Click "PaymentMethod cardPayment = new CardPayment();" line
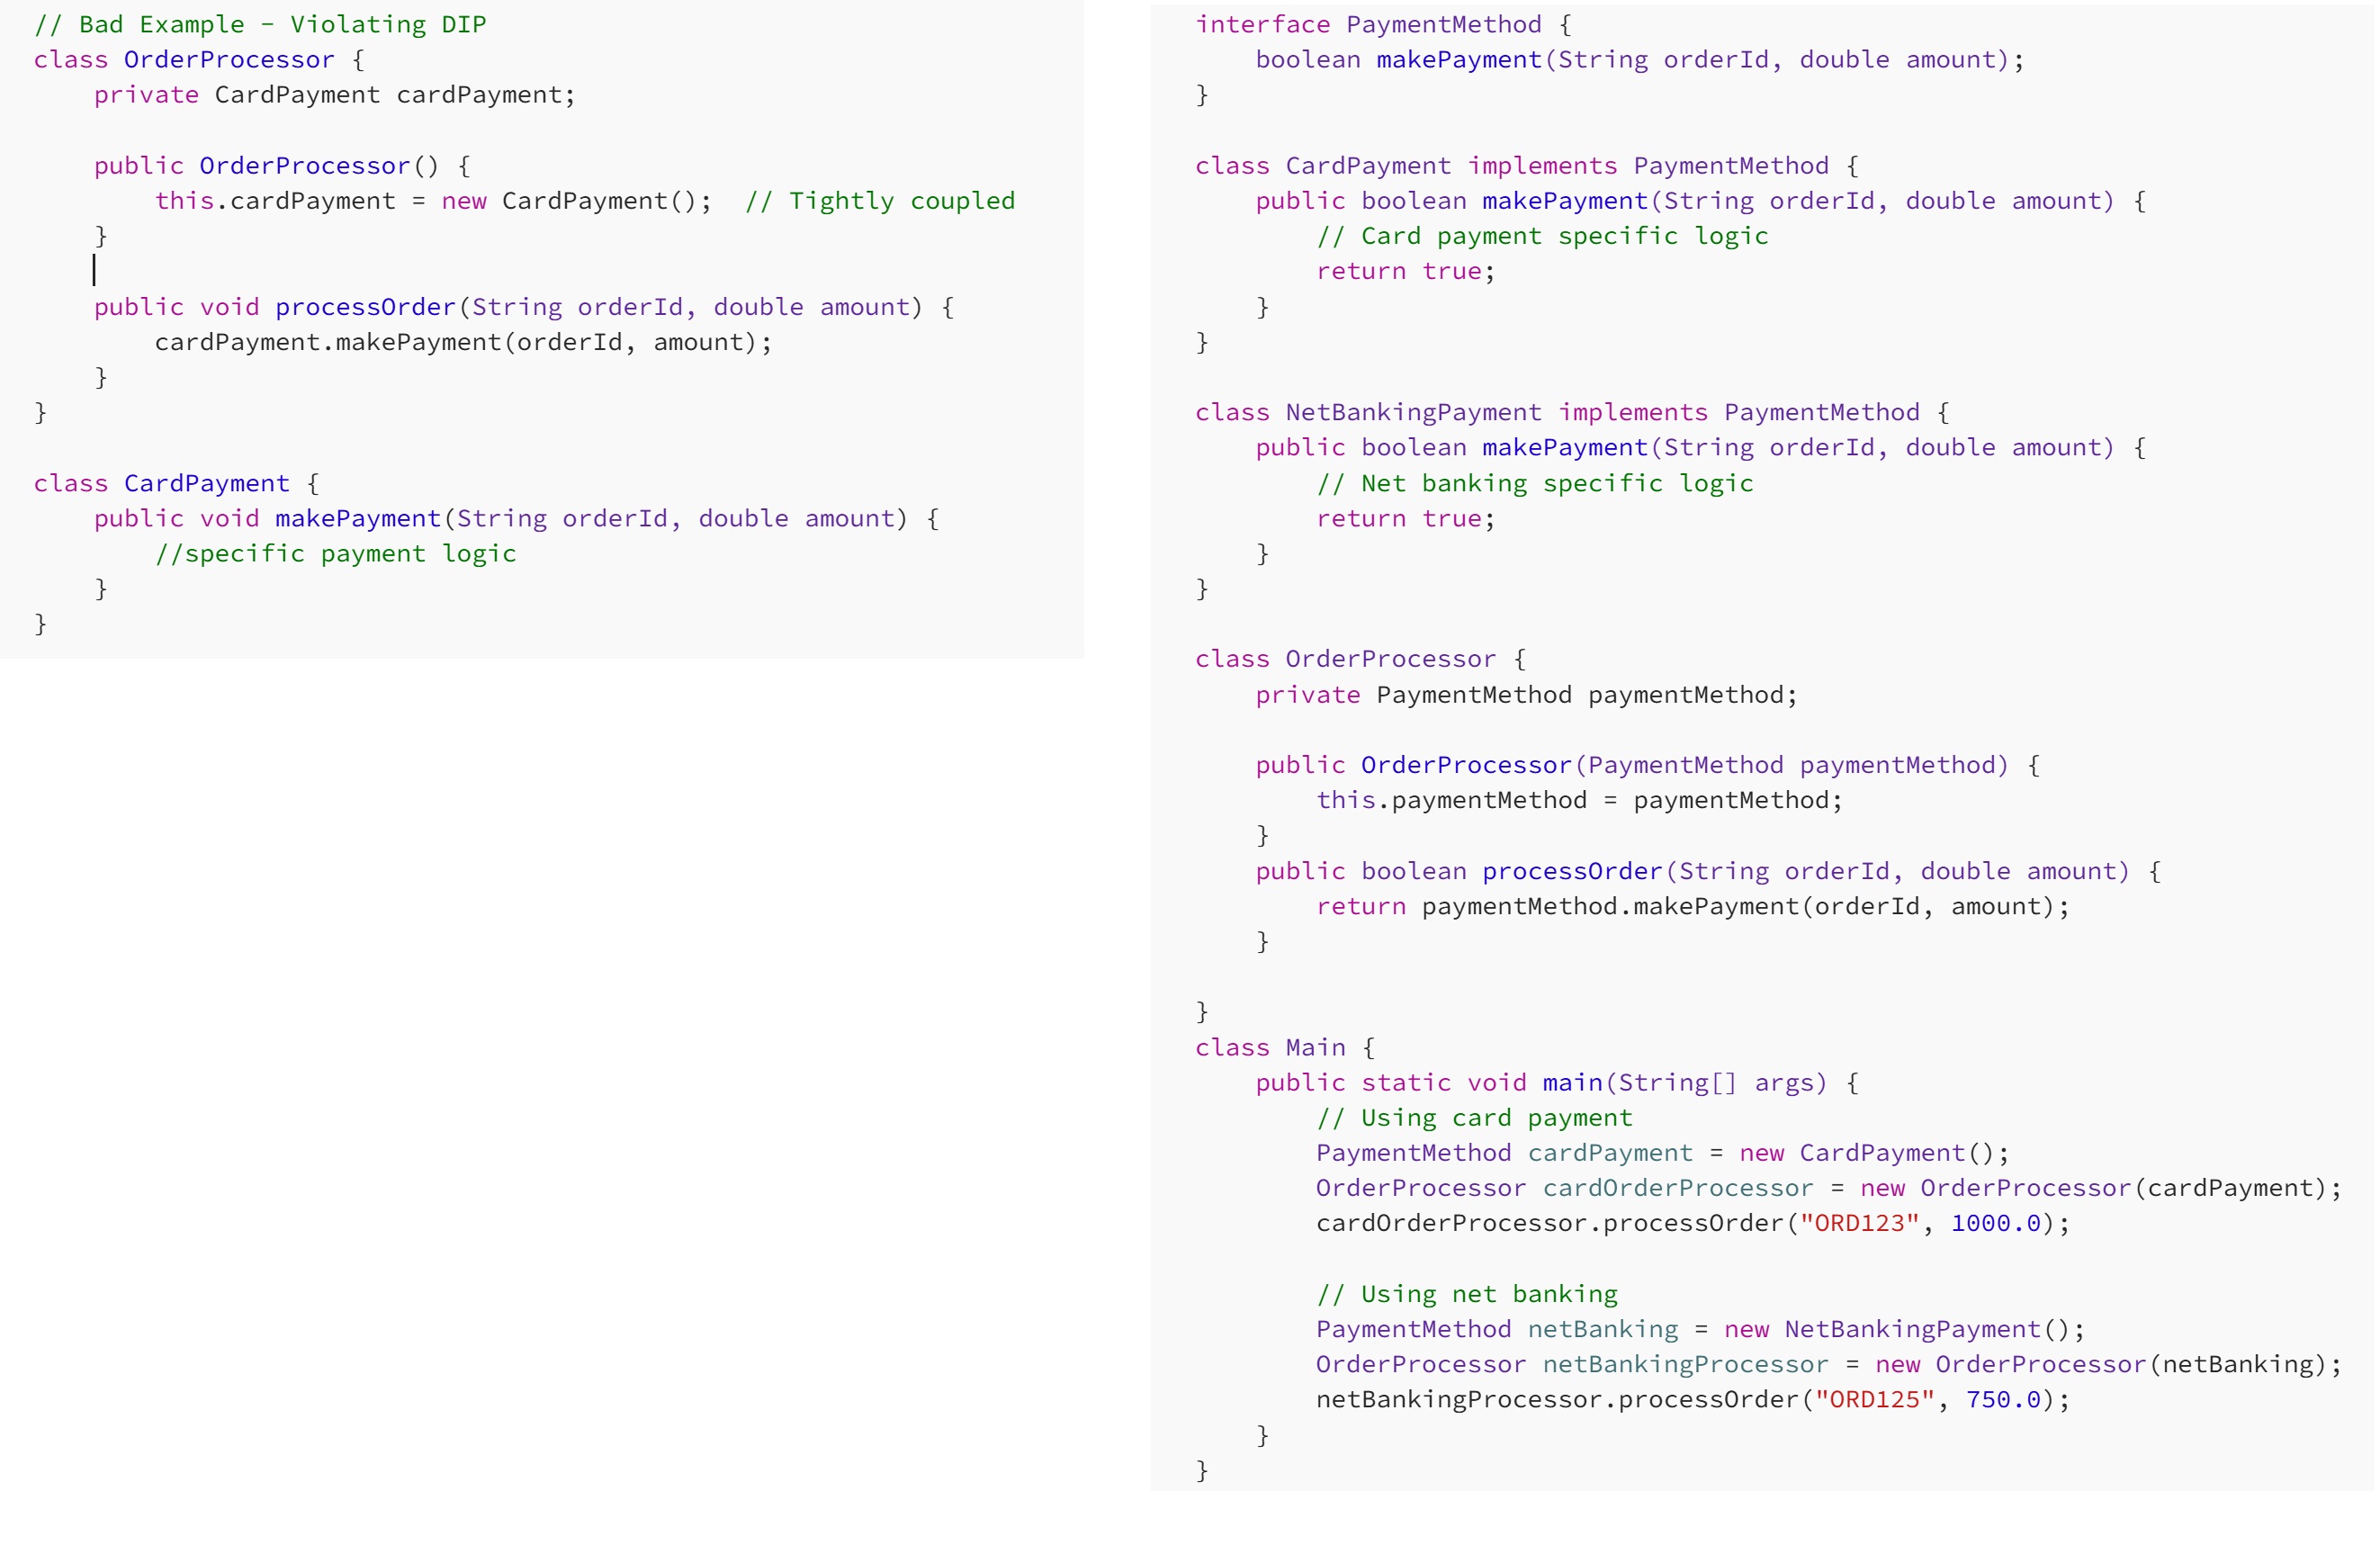 coord(1662,1153)
